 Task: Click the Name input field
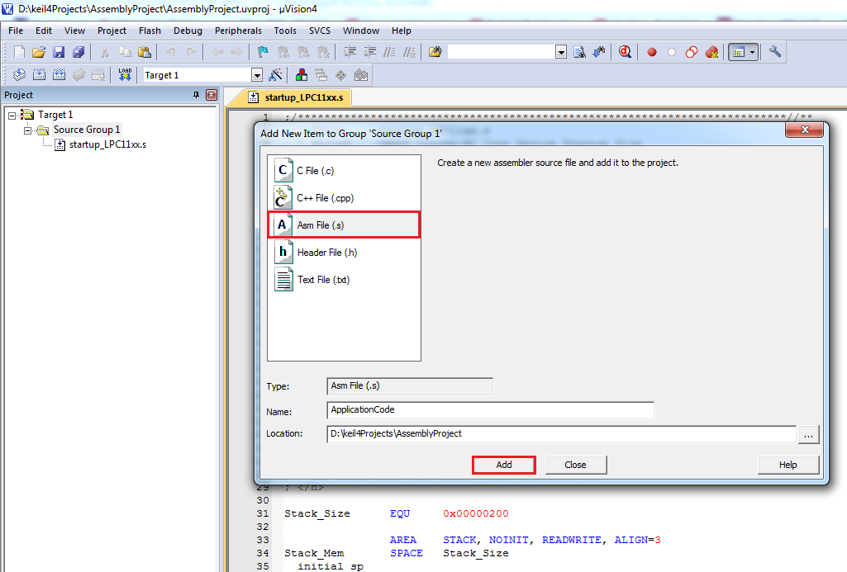click(x=491, y=410)
